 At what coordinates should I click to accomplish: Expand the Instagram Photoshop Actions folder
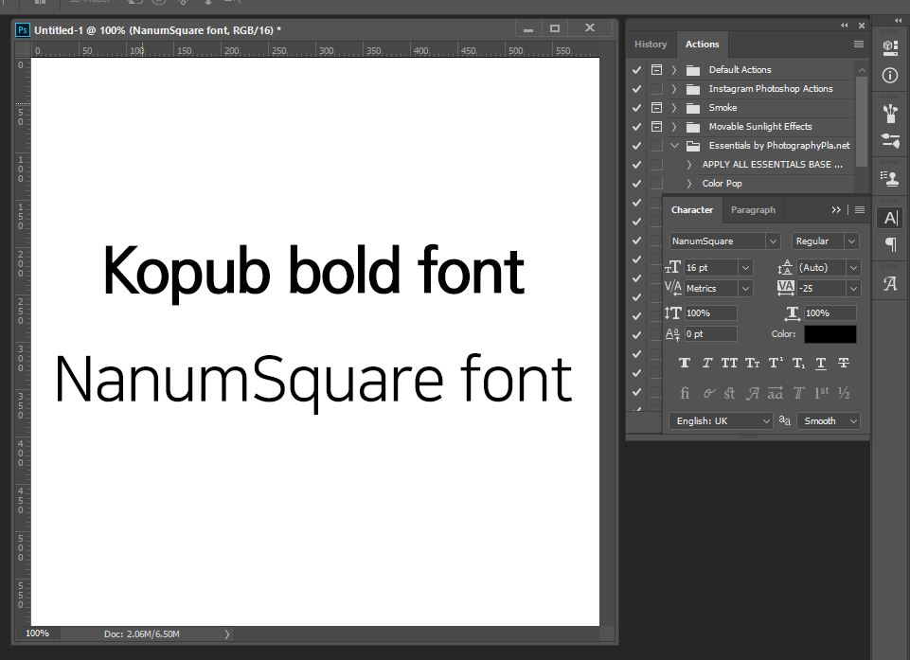click(674, 89)
